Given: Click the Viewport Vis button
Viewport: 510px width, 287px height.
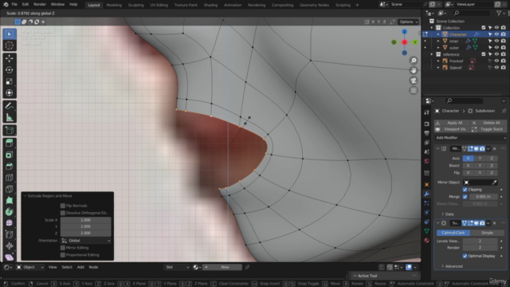Looking at the screenshot, I should (x=452, y=129).
